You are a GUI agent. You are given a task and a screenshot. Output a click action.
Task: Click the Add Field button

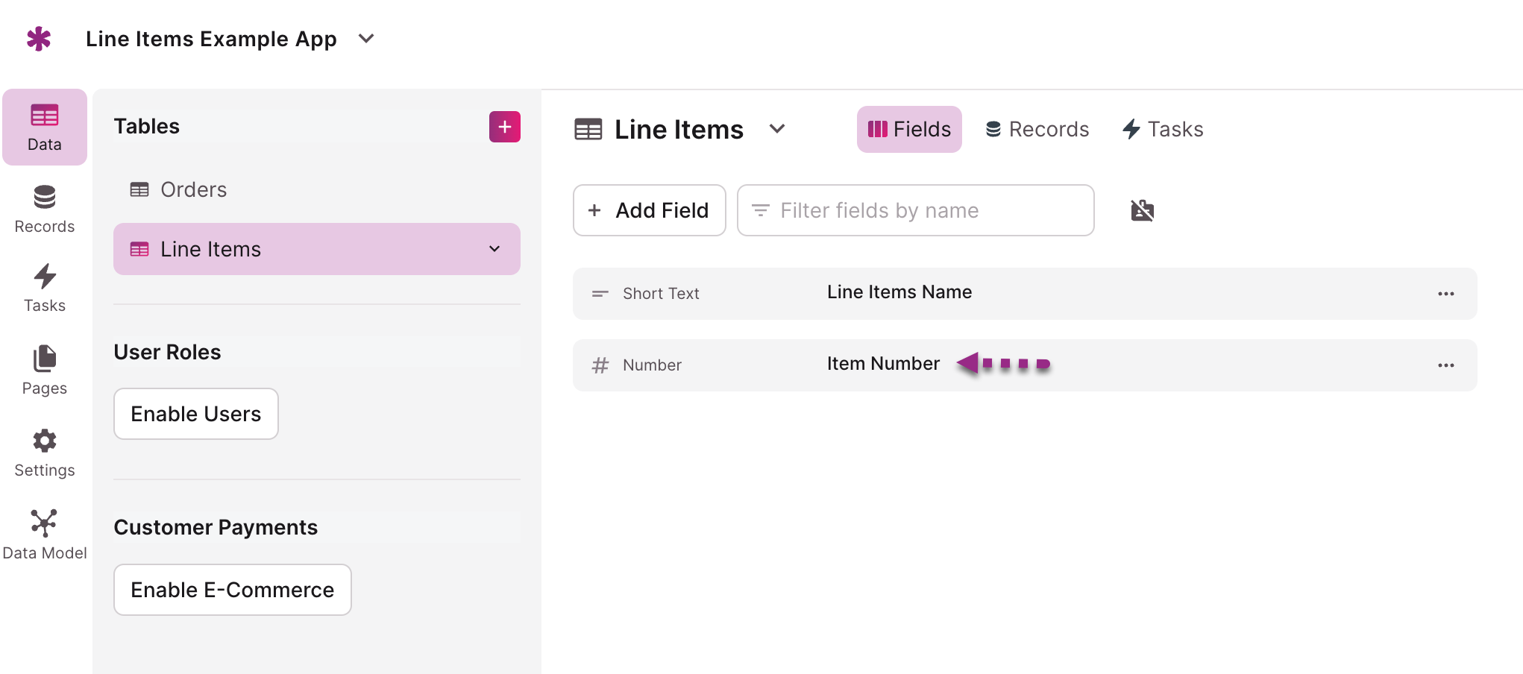[649, 211]
